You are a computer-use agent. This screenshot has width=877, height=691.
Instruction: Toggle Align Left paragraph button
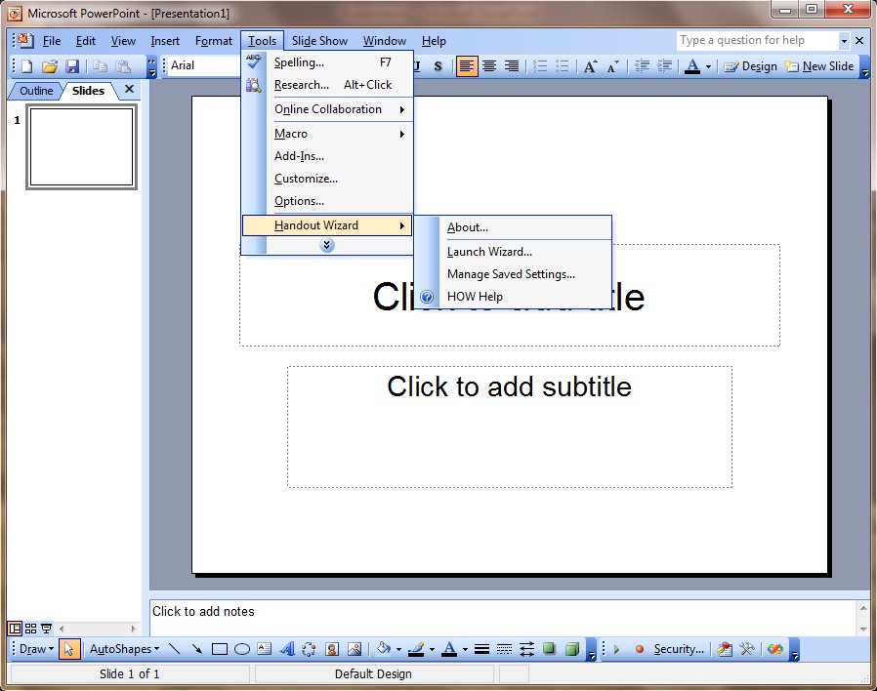[x=467, y=66]
